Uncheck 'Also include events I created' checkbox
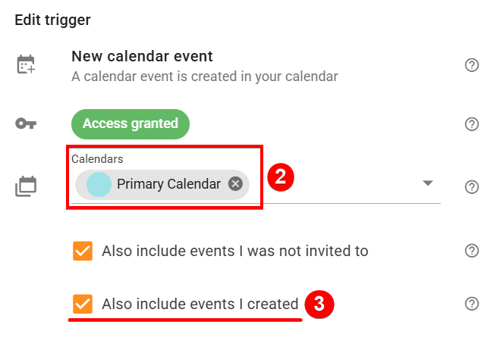The height and width of the screenshot is (347, 500). pos(83,304)
